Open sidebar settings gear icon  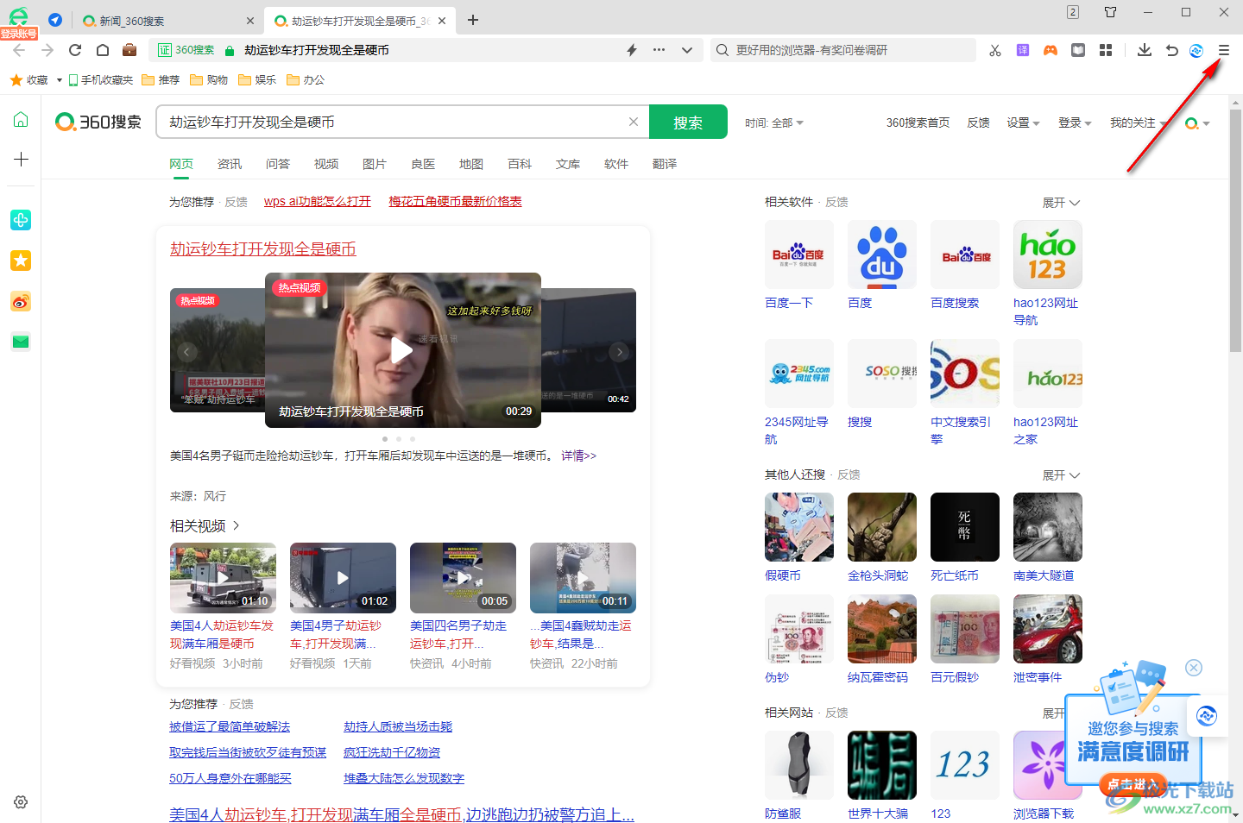point(21,802)
